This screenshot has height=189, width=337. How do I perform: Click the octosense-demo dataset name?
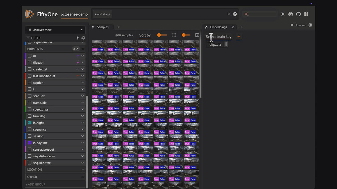click(x=74, y=14)
